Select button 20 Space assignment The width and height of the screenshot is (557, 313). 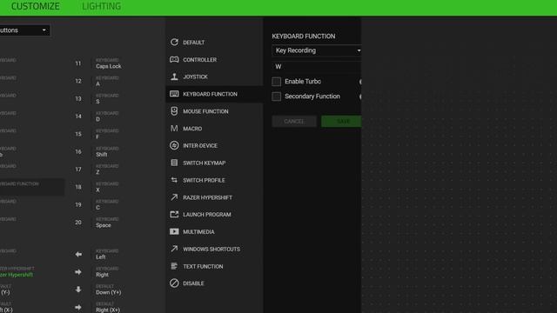[107, 223]
